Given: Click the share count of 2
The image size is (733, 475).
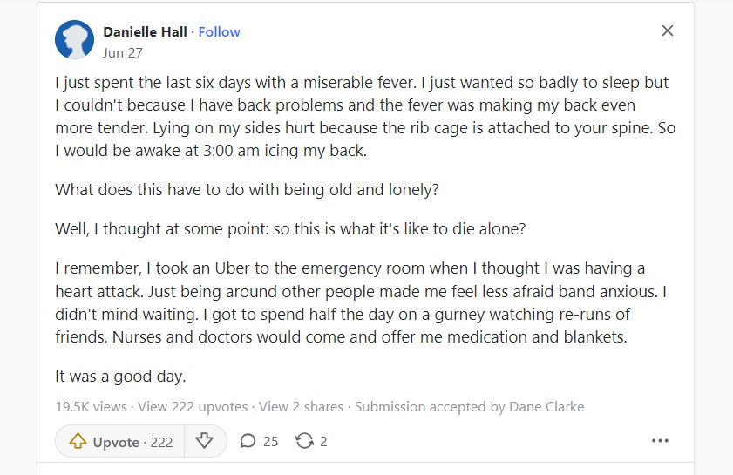Looking at the screenshot, I should click(x=323, y=441).
